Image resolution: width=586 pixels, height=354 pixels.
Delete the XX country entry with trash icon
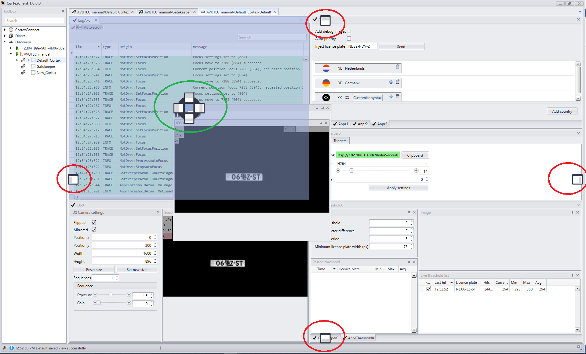[398, 96]
